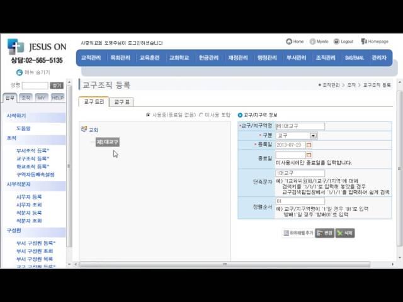
Task: Open 행정관리 main menu
Action: (x=267, y=58)
